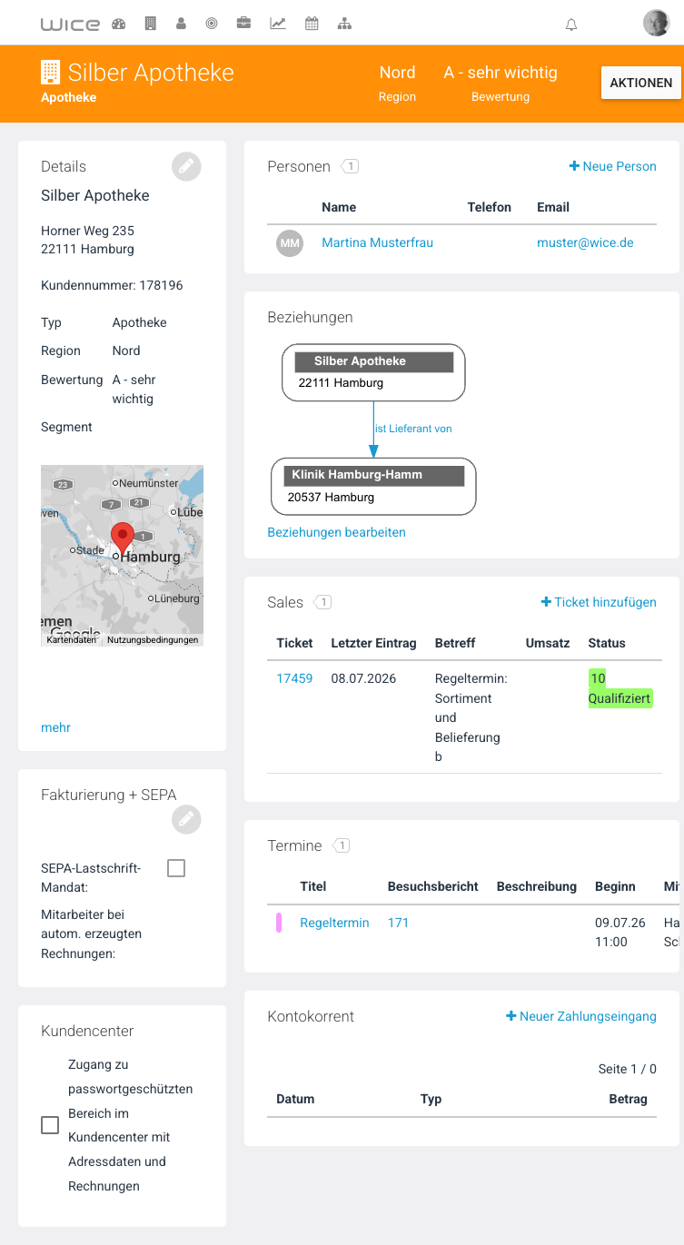The width and height of the screenshot is (684, 1245).
Task: Click the date 08.07.2026 in Sales
Action: (x=363, y=678)
